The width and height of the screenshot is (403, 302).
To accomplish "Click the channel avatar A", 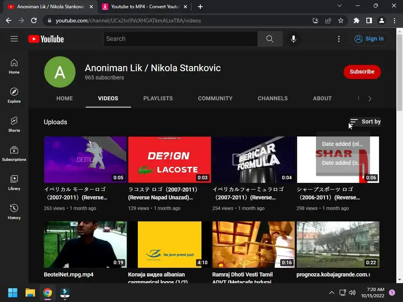I will [x=60, y=72].
